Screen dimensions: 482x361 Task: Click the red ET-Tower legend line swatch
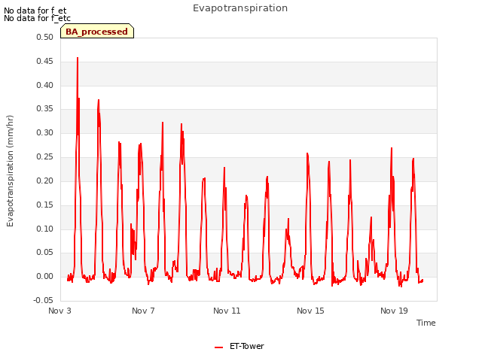click(218, 347)
